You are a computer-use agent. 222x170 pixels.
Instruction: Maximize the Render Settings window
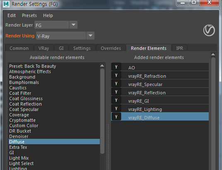click(194, 3)
